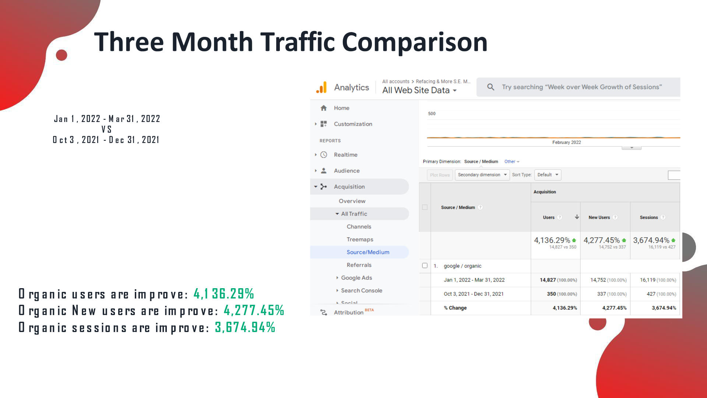Click the % Change row label

click(x=455, y=308)
